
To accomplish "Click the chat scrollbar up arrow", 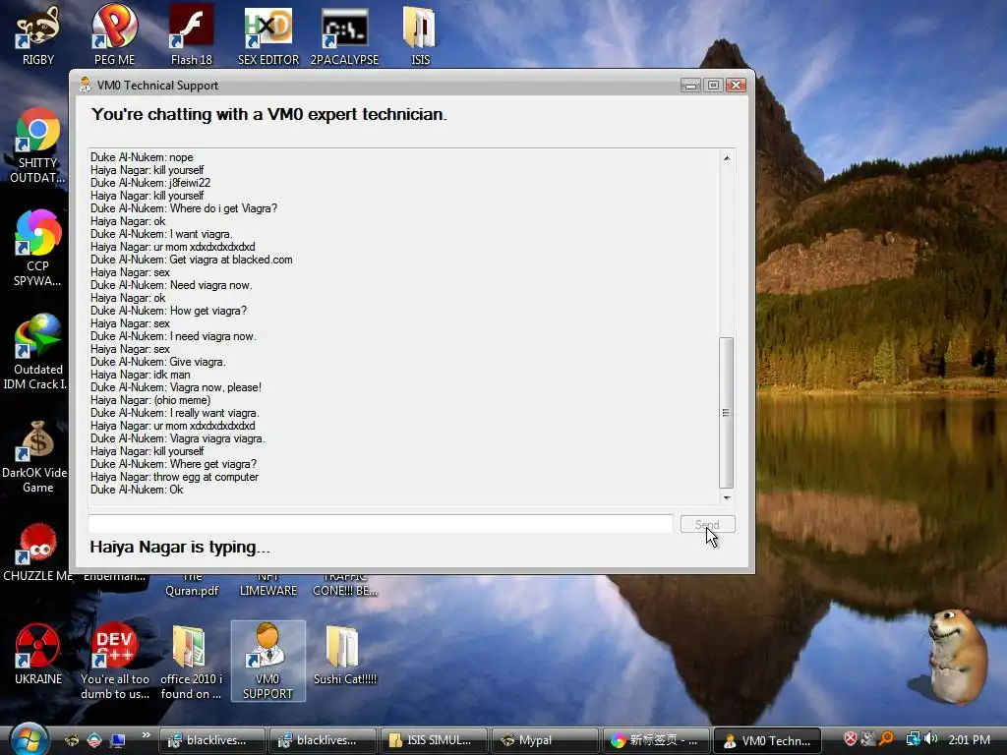I will point(727,158).
